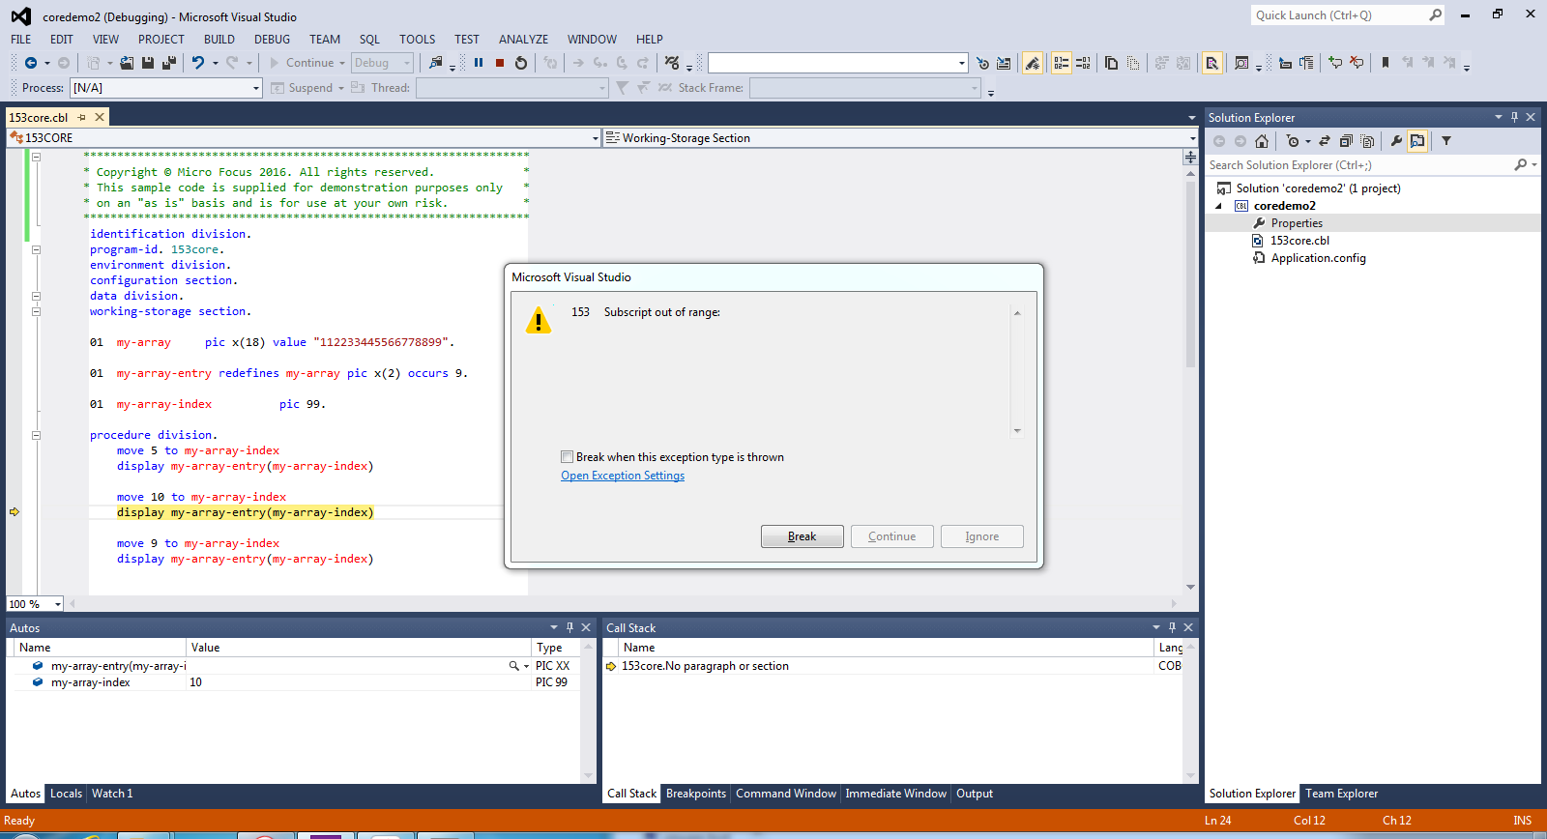Select Application.config in Solution Explorer

click(x=1318, y=258)
